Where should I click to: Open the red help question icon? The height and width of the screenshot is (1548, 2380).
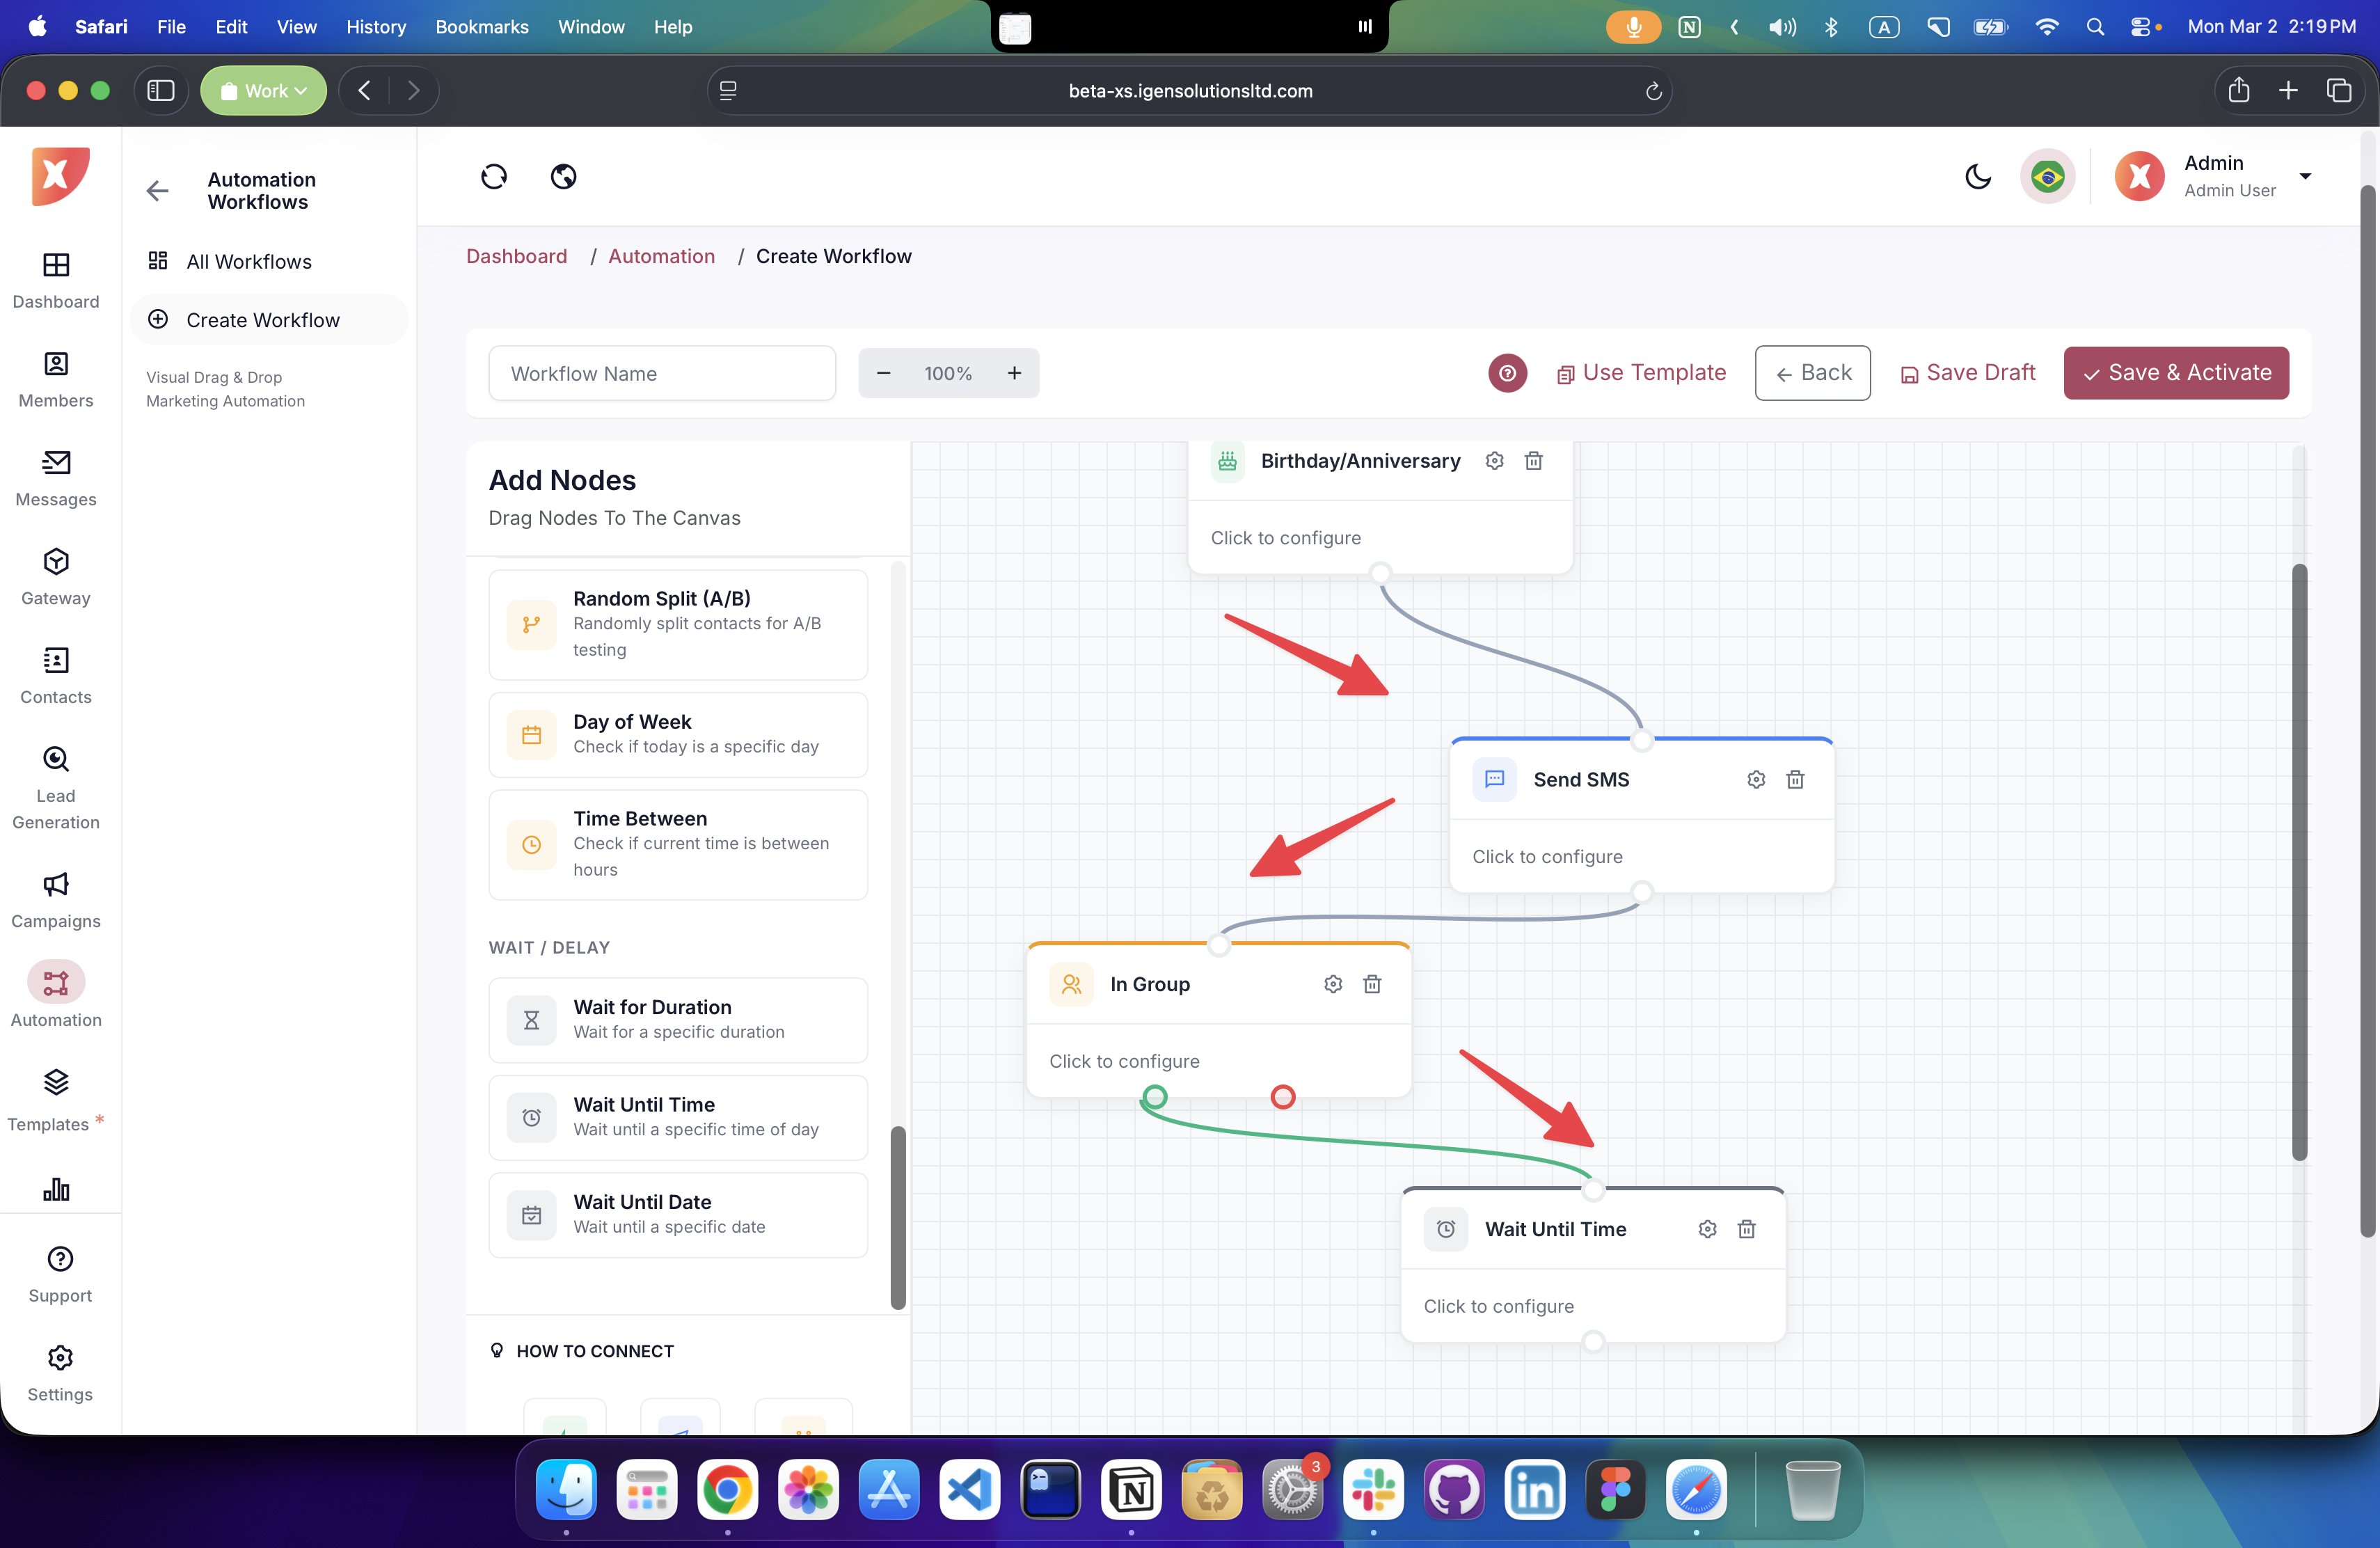[x=1507, y=373]
